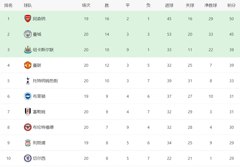Click the 排名 column header

(x=8, y=5)
